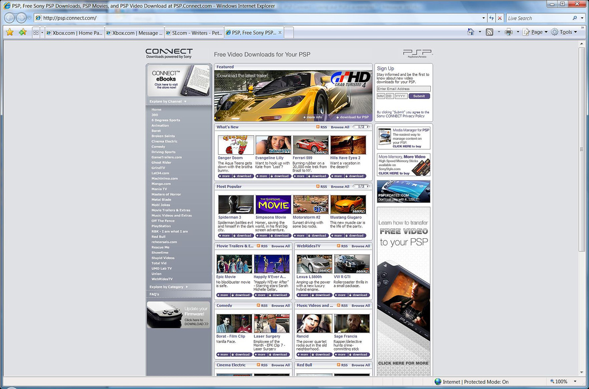Expand the Explore by Category section
589x389 pixels.
[179, 287]
